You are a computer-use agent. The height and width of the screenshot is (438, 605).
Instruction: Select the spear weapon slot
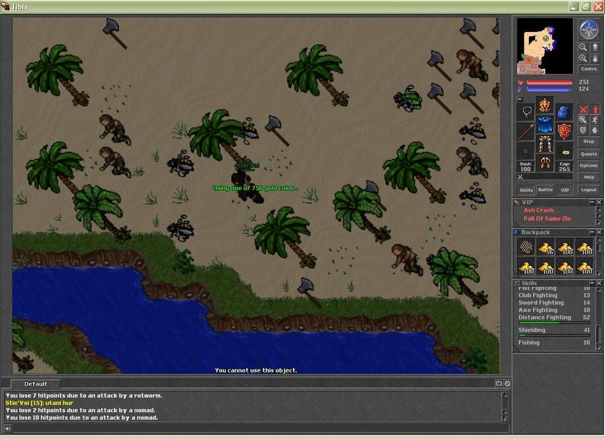(x=526, y=132)
